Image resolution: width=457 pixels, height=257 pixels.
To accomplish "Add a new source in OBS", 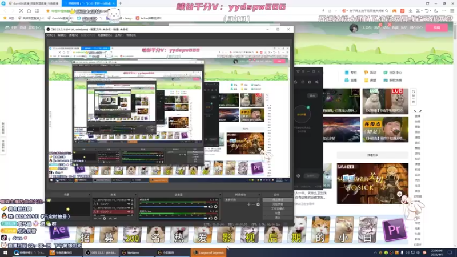I will [x=95, y=219].
